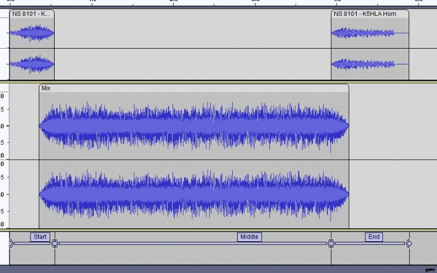Screen dimensions: 437x273
Task: Click the second horn clip's upper channel waveform
Action: [363, 33]
